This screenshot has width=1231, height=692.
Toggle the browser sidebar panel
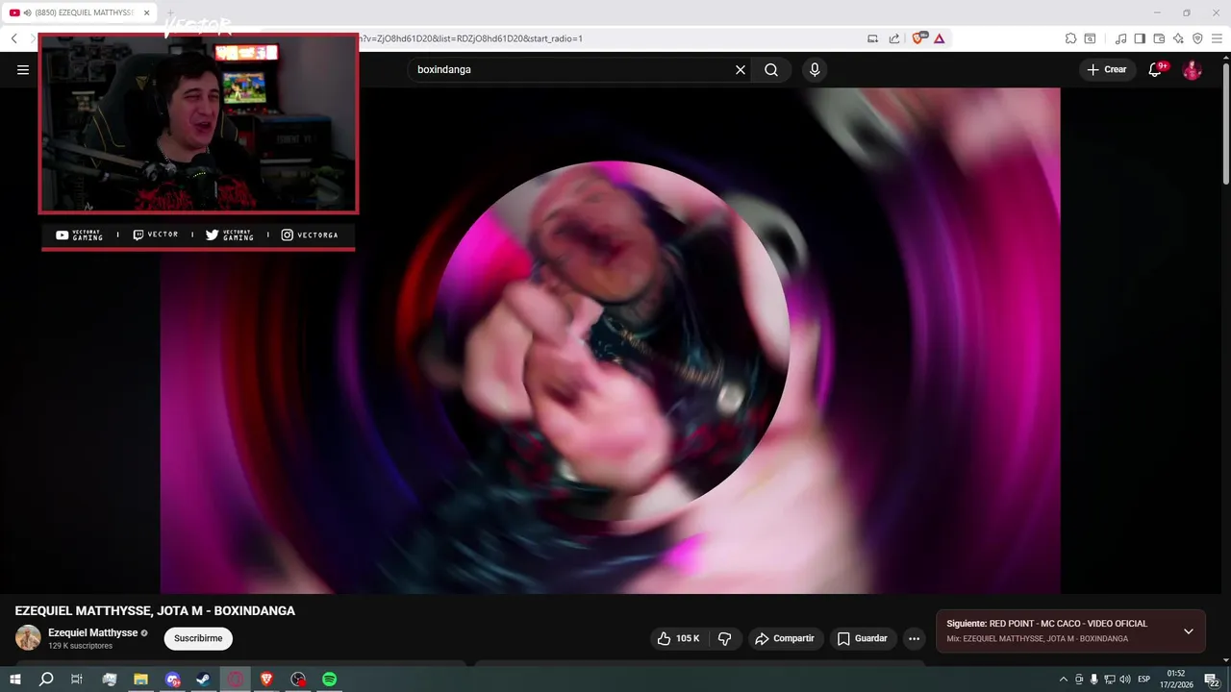pos(1140,38)
